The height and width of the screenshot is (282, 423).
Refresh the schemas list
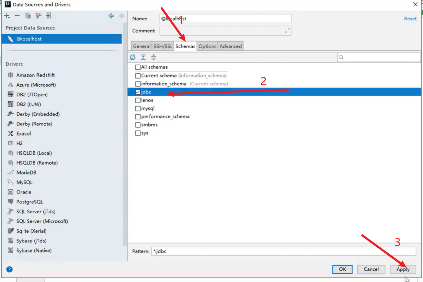point(133,57)
